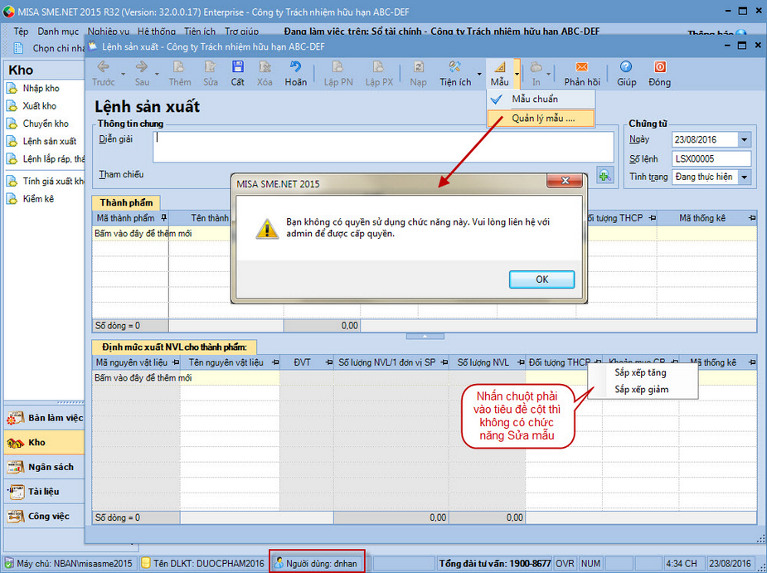Choose Sắp xếp tăng in the context menu
767x573 pixels.
pos(640,372)
